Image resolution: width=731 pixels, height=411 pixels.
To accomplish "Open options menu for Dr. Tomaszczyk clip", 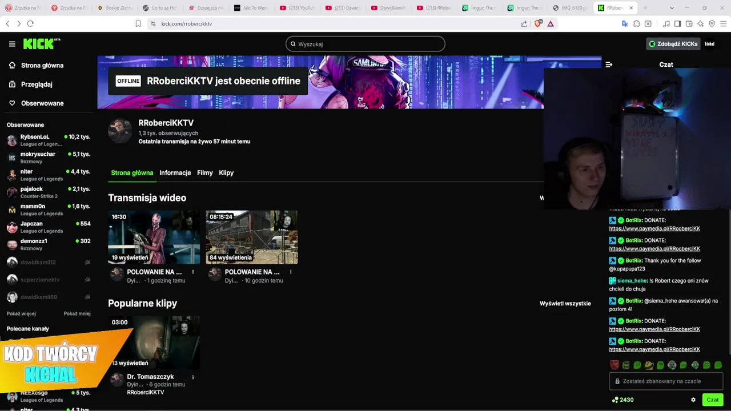I will pyautogui.click(x=193, y=377).
